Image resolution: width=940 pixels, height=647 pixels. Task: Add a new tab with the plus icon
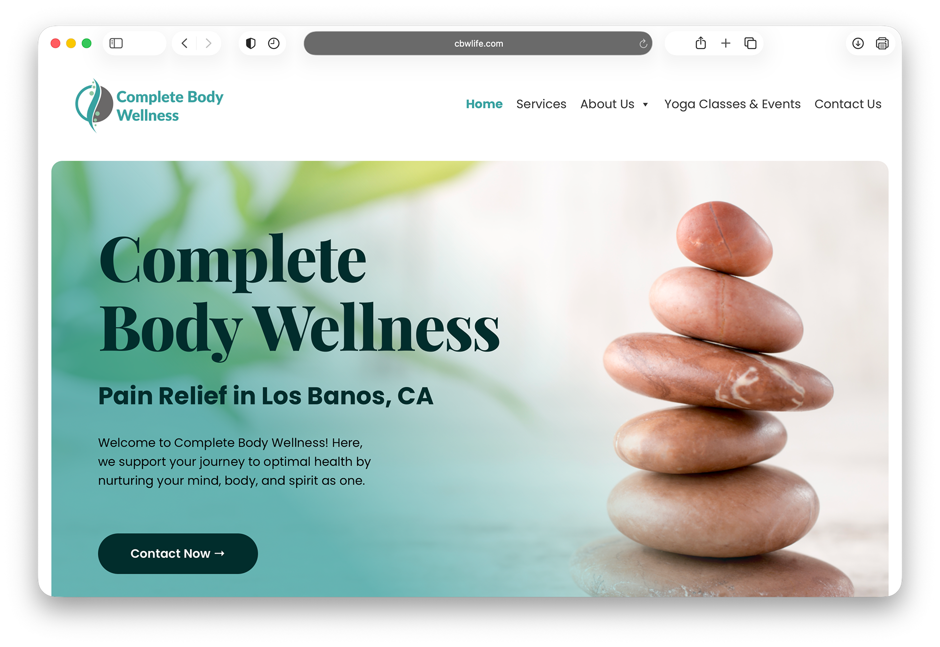coord(726,44)
